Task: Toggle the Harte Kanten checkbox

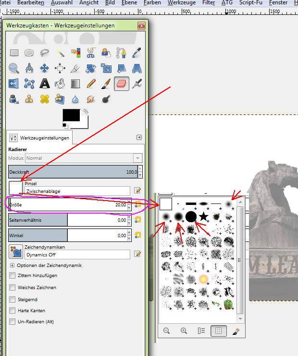Action: [x=12, y=310]
